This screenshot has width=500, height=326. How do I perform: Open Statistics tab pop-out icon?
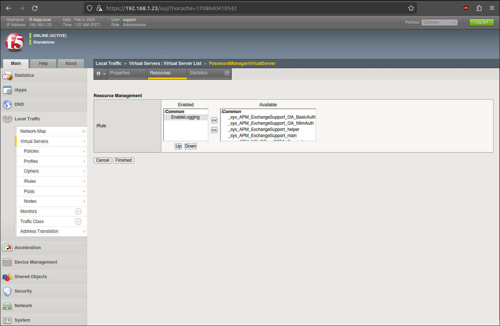[x=227, y=73]
